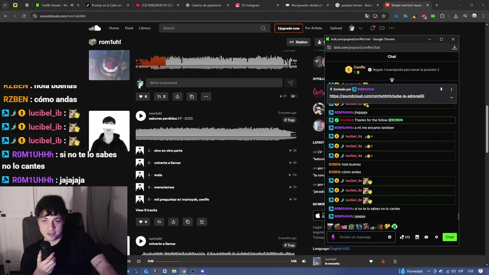Image resolution: width=489 pixels, height=275 pixels.
Task: Share the top track
Action: click(x=177, y=97)
